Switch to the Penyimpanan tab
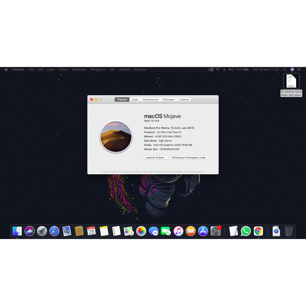Viewport: 306px width, 306px height. click(x=150, y=99)
